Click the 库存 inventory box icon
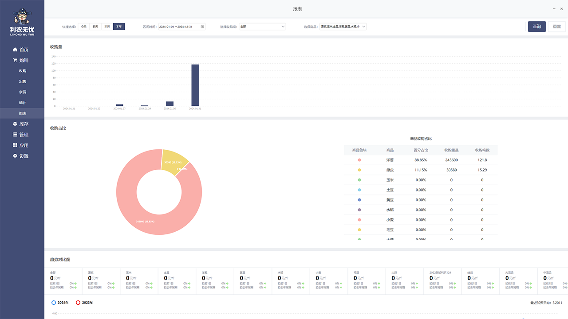The width and height of the screenshot is (568, 319). 15,124
